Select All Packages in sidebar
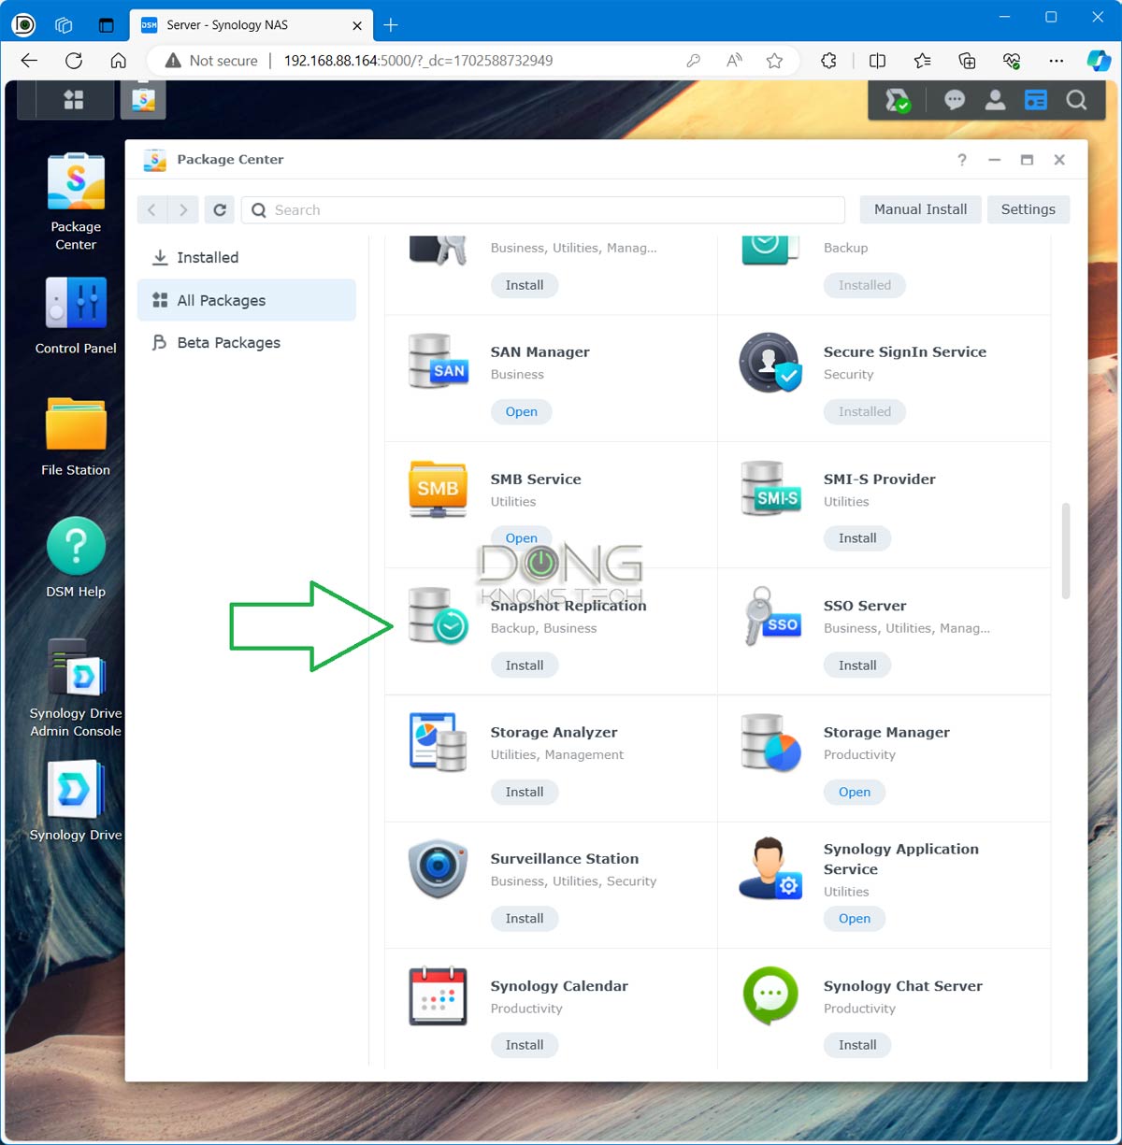The height and width of the screenshot is (1145, 1122). pos(247,300)
